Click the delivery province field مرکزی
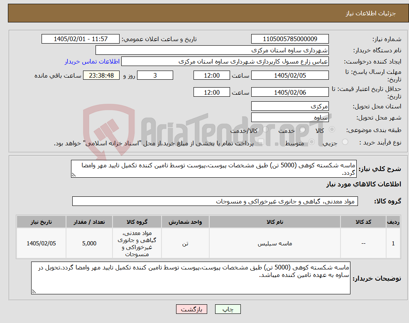The image size is (409, 323). coord(290,106)
